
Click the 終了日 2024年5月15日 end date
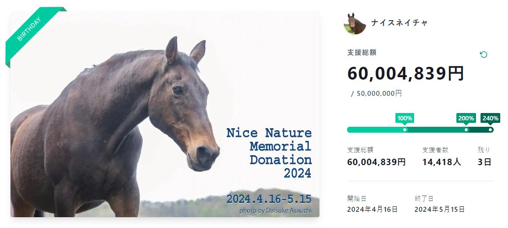(440, 209)
